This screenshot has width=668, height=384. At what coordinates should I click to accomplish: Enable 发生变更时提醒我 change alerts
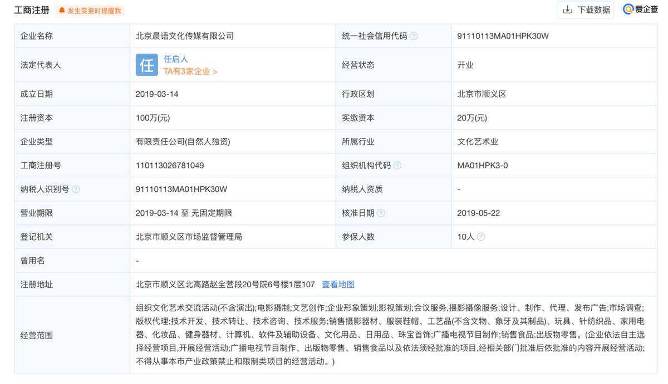click(x=89, y=10)
